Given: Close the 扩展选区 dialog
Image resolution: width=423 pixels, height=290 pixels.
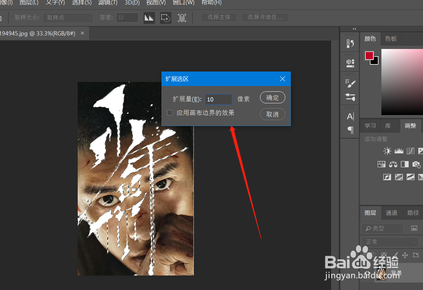Looking at the screenshot, I should [283, 79].
